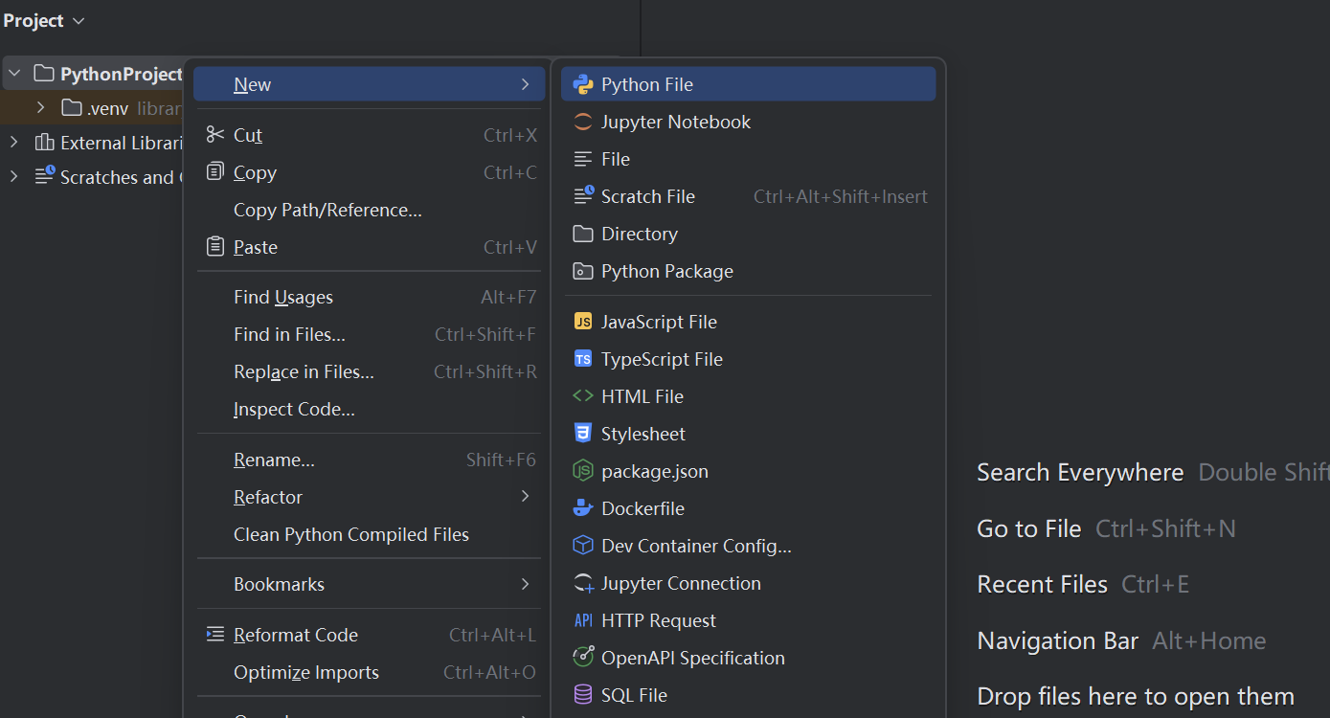The image size is (1330, 718).
Task: Choose Inspect Code menu entry
Action: coord(370,409)
